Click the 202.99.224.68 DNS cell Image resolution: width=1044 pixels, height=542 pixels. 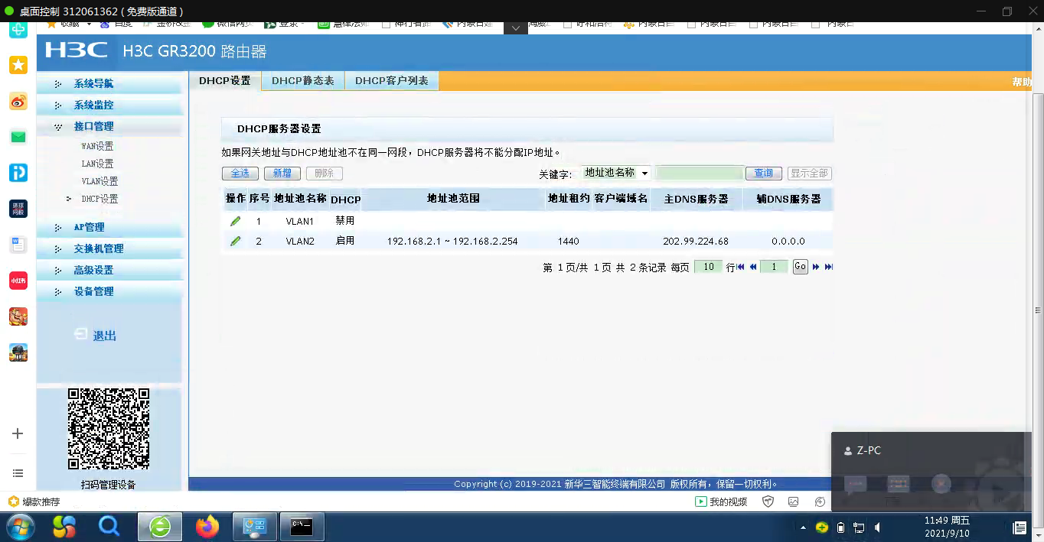click(696, 241)
